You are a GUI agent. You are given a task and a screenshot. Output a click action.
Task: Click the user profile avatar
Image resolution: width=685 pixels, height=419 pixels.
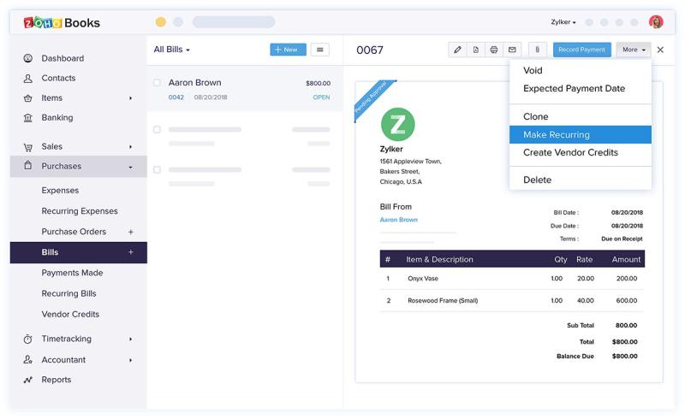[656, 22]
